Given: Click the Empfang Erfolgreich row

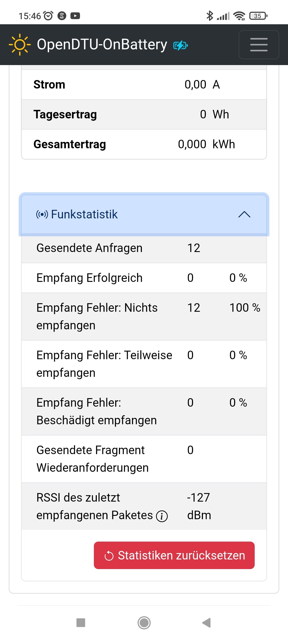Looking at the screenshot, I should tap(144, 278).
